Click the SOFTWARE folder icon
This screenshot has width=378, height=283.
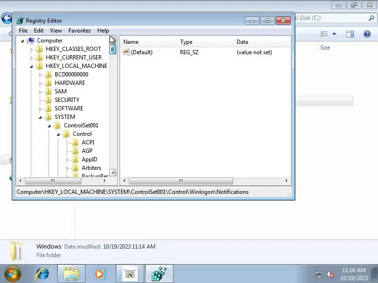point(49,108)
